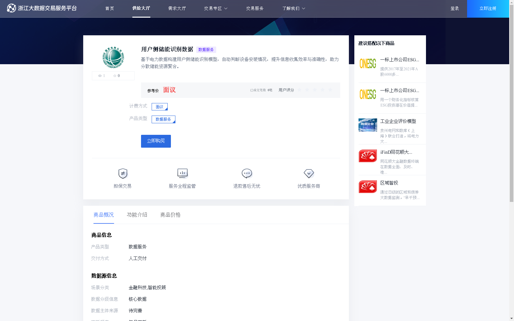This screenshot has height=321, width=514.
Task: Click the 优质服务商 diamond icon
Action: (x=309, y=173)
